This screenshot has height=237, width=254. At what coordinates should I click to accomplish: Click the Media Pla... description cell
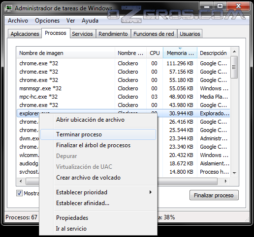(214, 97)
